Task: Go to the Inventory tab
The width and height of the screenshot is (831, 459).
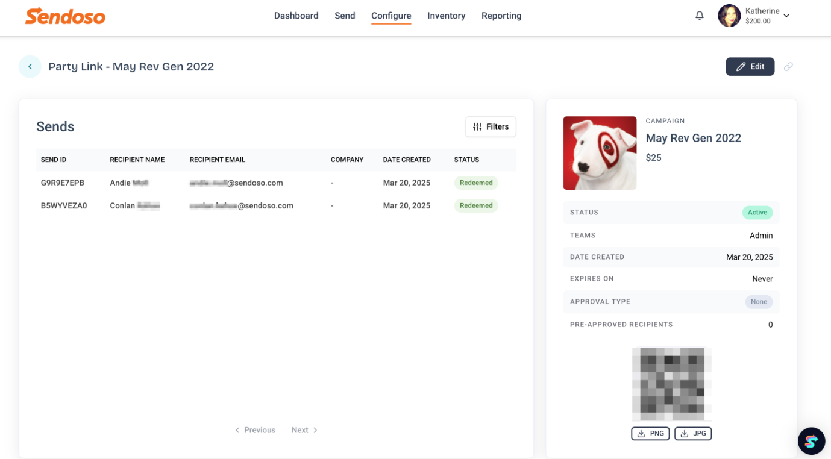Action: (x=447, y=16)
